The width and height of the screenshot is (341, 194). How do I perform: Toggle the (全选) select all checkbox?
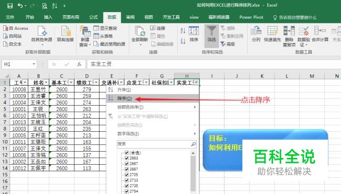coord(126,153)
